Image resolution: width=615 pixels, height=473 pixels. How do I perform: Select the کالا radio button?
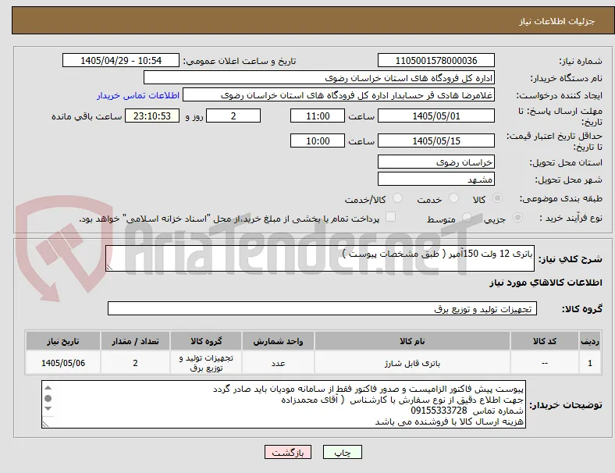pyautogui.click(x=497, y=198)
